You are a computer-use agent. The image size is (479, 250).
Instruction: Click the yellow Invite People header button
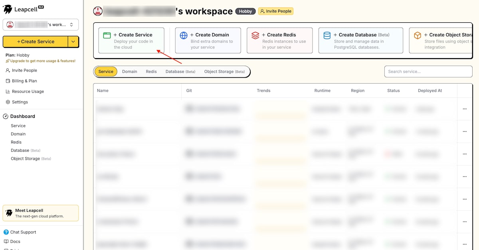click(276, 11)
